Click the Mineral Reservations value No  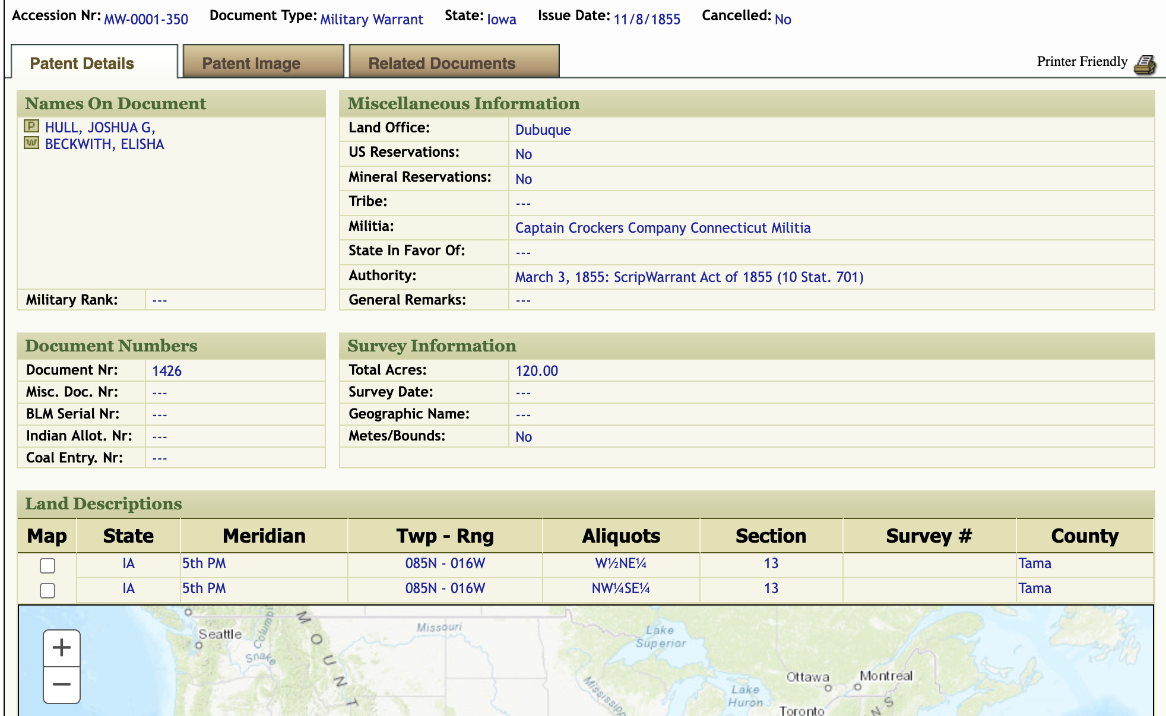click(x=524, y=179)
